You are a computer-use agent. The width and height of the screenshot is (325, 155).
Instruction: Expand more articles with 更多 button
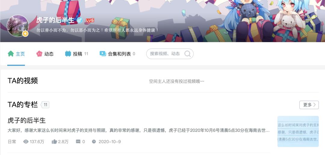click(309, 105)
